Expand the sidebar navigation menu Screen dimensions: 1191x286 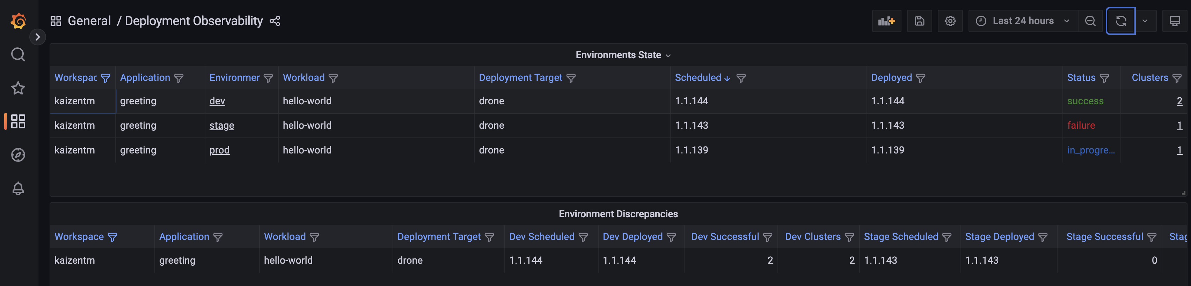[37, 37]
